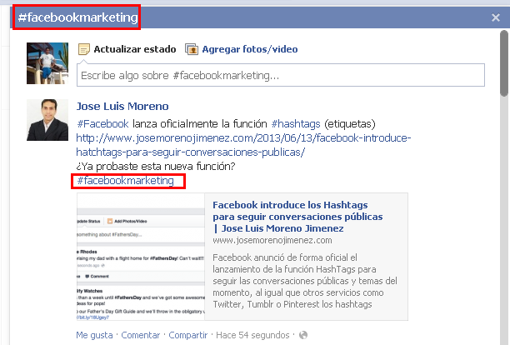Open the link preview screenshot thumbnail
Screen dimensions: 510x345
(x=141, y=257)
